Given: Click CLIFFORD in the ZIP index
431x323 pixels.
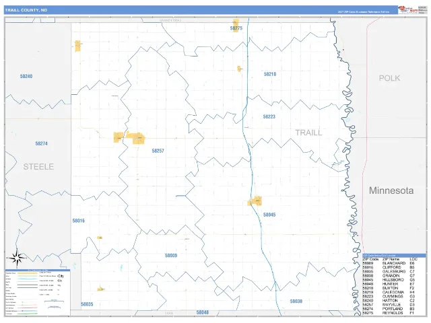Looking at the screenshot, I should (391, 267).
